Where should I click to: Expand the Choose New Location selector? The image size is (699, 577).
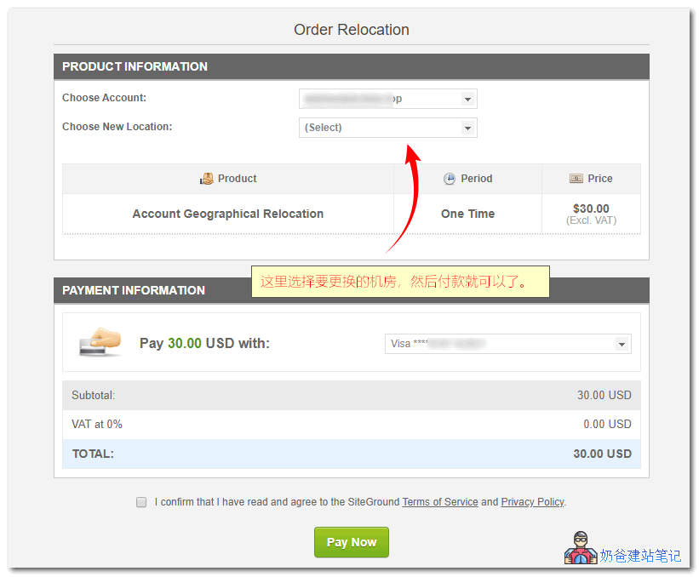click(387, 128)
